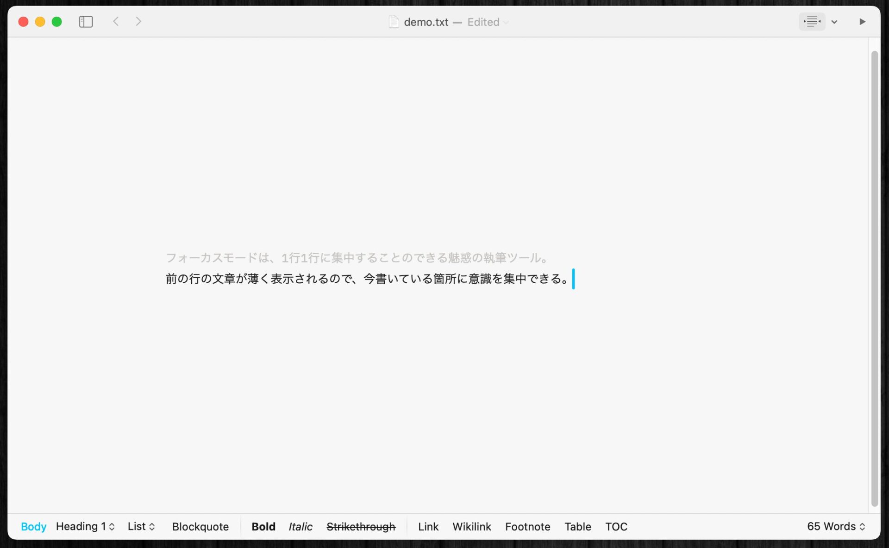Toggle Bold formatting

pos(263,526)
